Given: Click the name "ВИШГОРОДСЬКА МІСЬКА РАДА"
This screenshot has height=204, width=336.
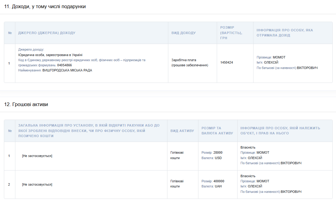Looking at the screenshot, I should [67, 70].
